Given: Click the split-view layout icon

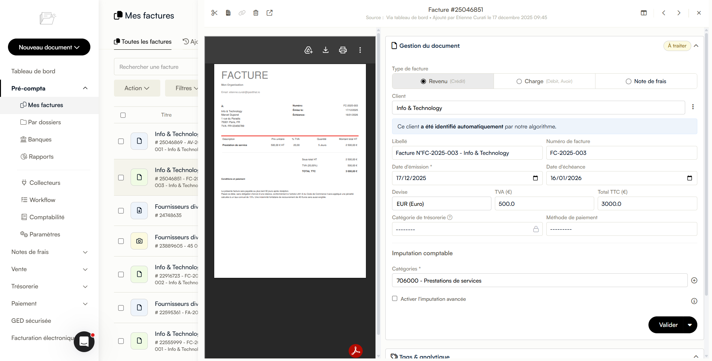Looking at the screenshot, I should pyautogui.click(x=644, y=13).
